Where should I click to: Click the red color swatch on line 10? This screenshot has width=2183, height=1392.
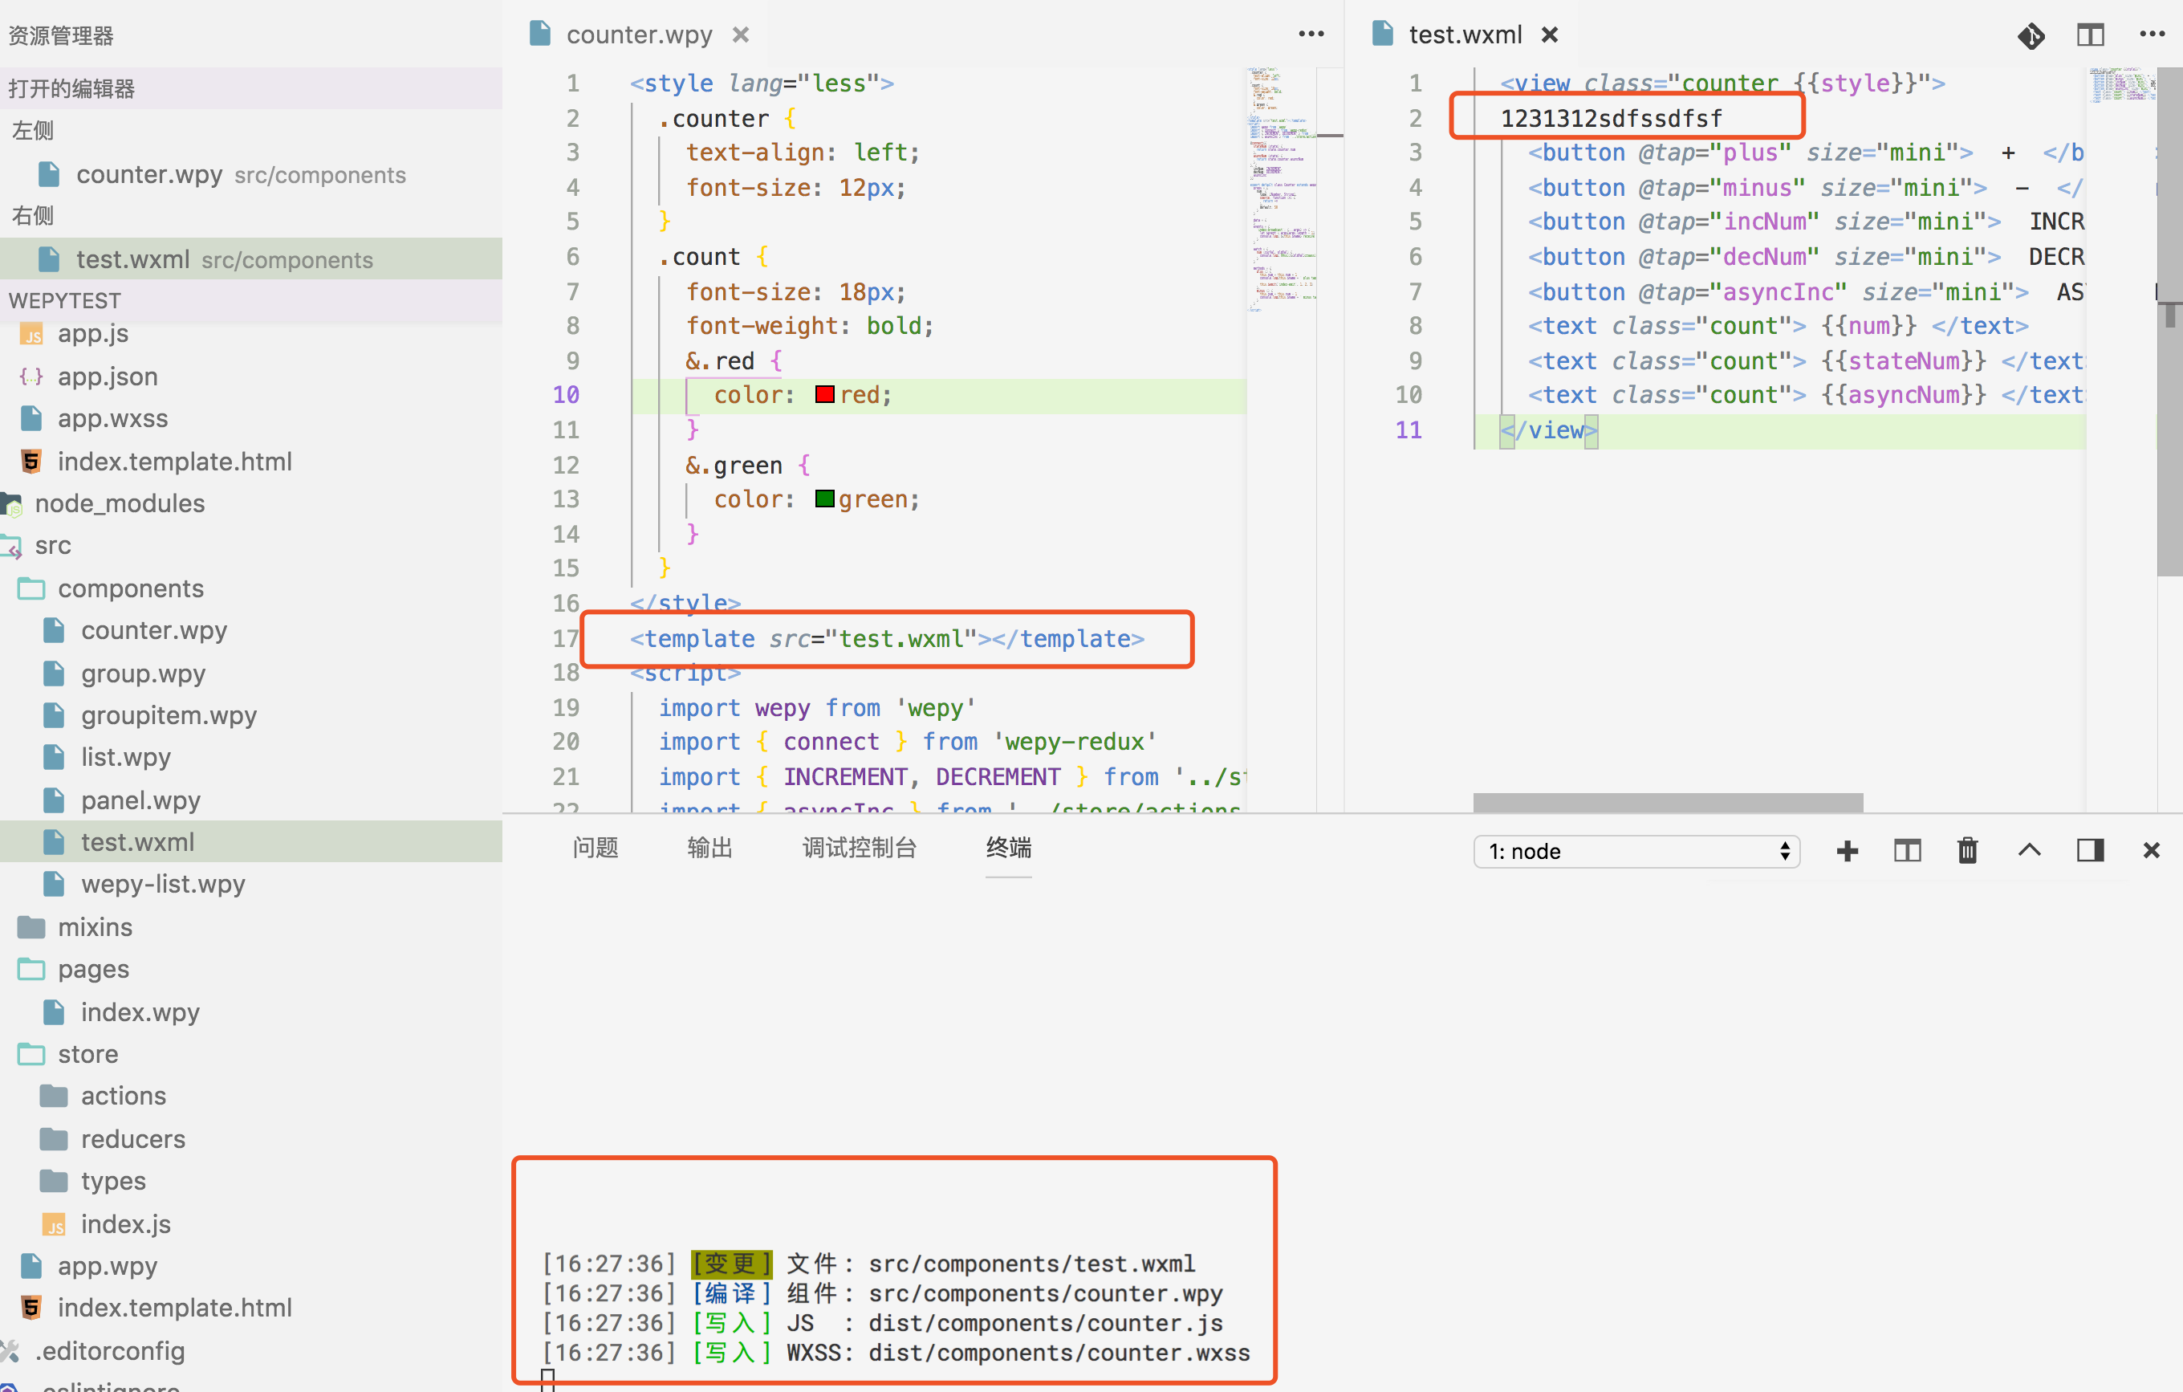click(823, 394)
